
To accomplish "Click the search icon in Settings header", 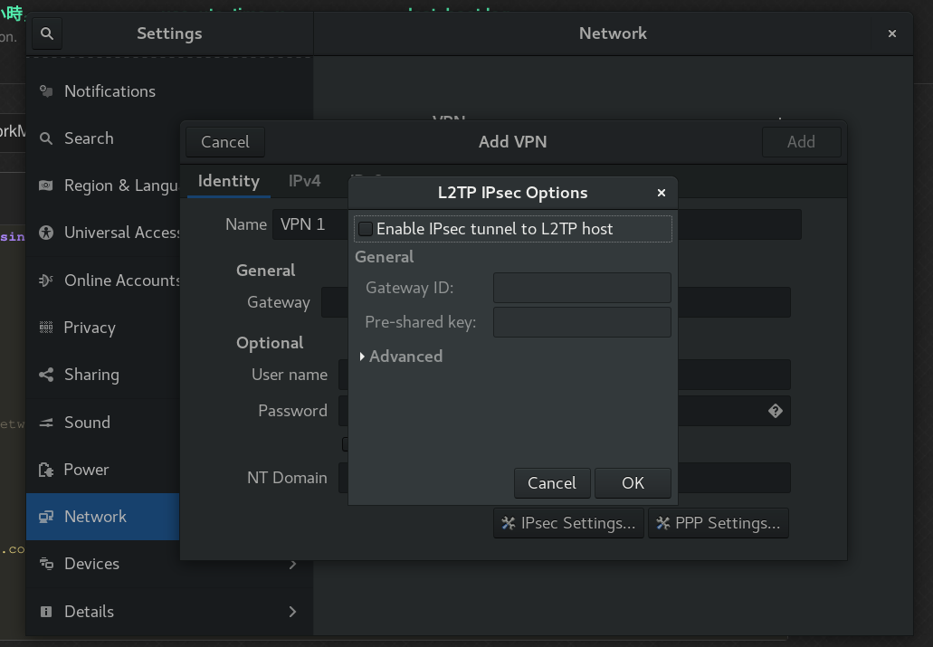I will 47,33.
